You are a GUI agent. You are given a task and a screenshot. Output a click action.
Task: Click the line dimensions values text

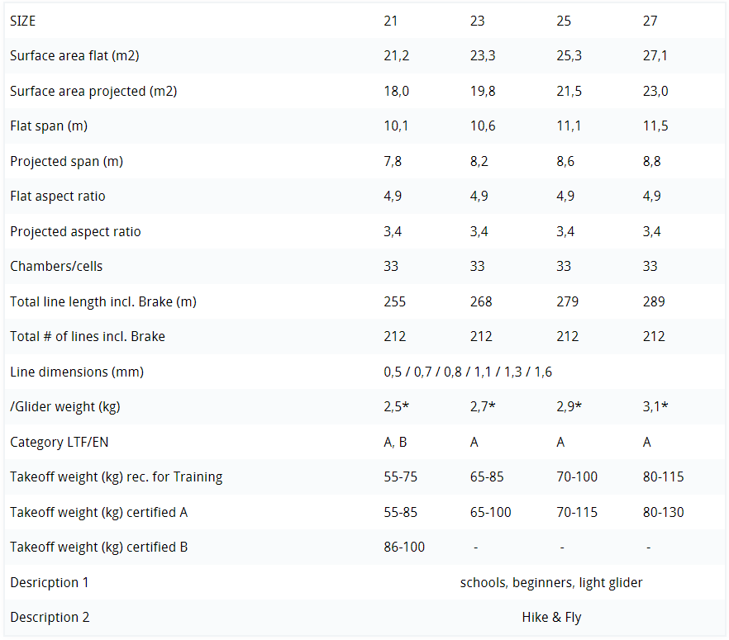click(468, 372)
